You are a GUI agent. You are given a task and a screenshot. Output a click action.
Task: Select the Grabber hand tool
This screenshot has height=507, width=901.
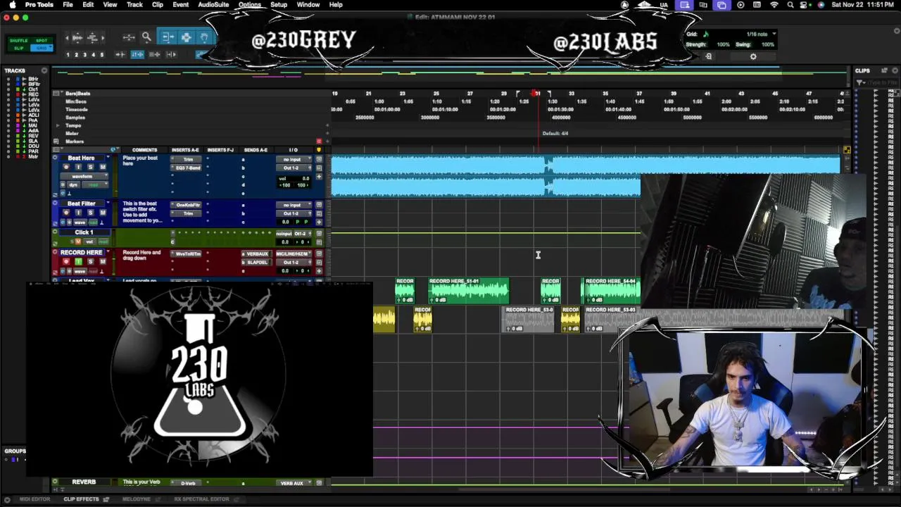(x=204, y=37)
